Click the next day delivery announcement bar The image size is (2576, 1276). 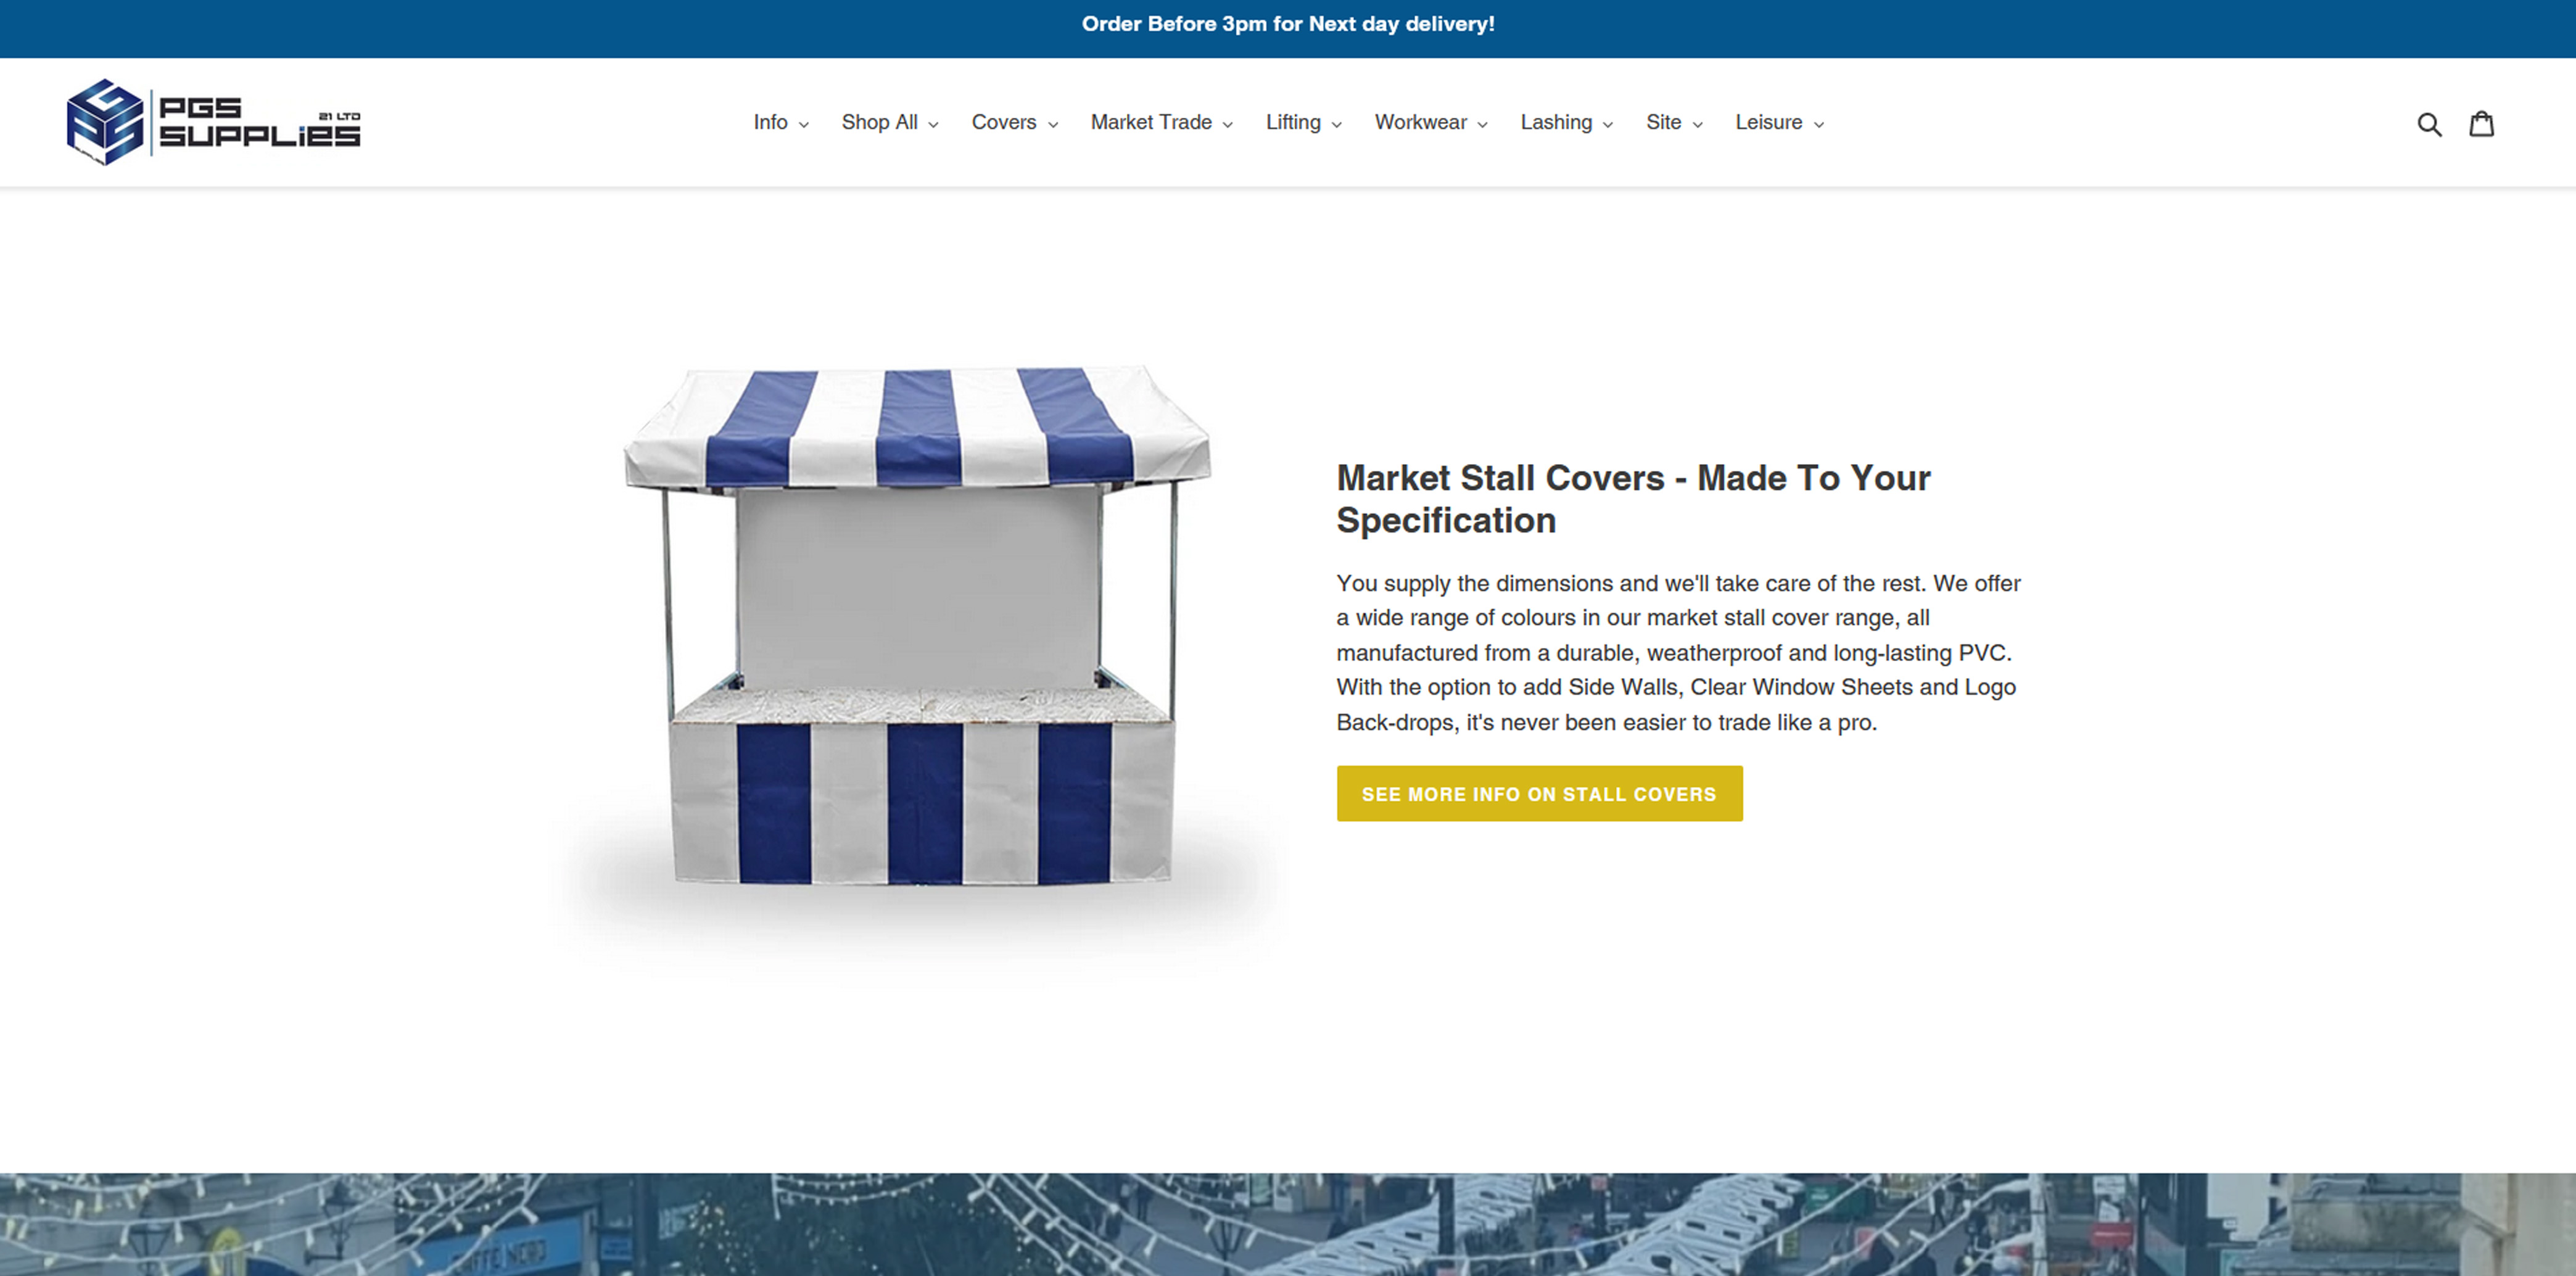pos(1288,24)
